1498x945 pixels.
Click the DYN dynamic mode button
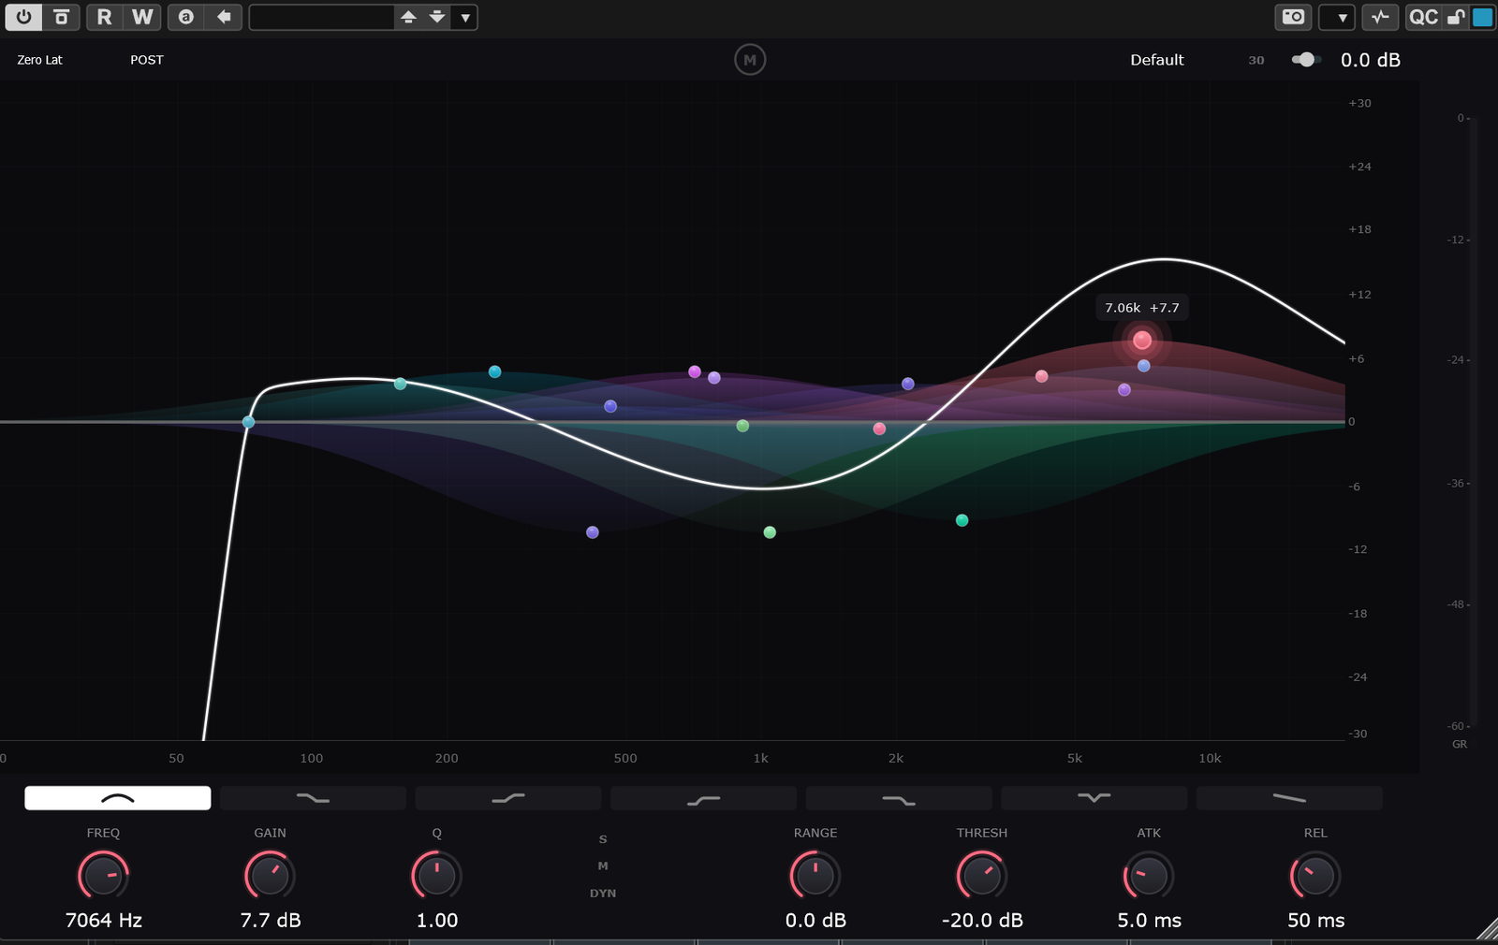click(603, 894)
